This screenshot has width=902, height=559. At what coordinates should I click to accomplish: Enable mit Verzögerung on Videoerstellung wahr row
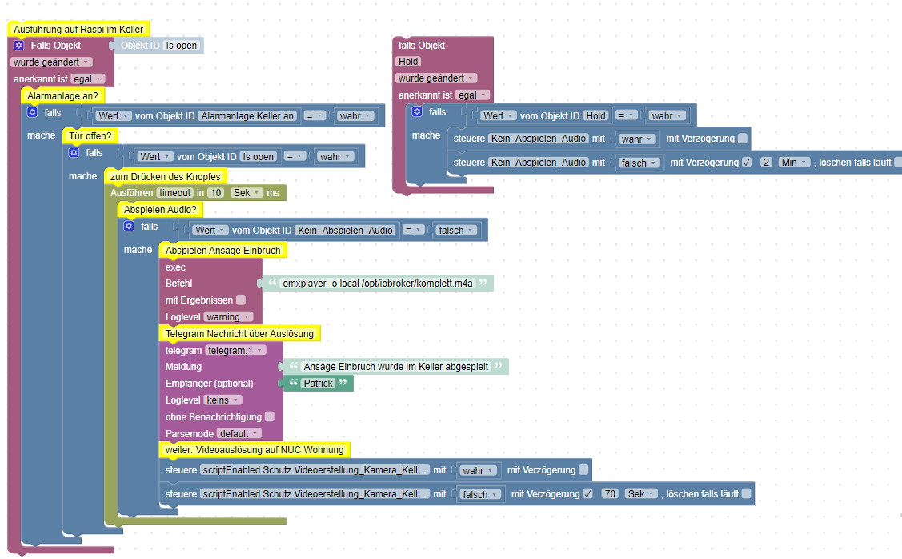click(x=584, y=470)
